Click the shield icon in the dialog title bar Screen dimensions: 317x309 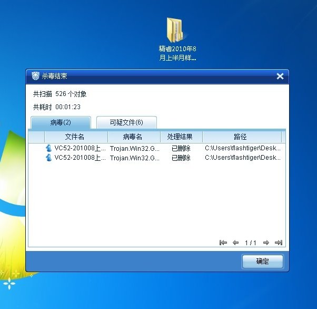click(x=35, y=76)
